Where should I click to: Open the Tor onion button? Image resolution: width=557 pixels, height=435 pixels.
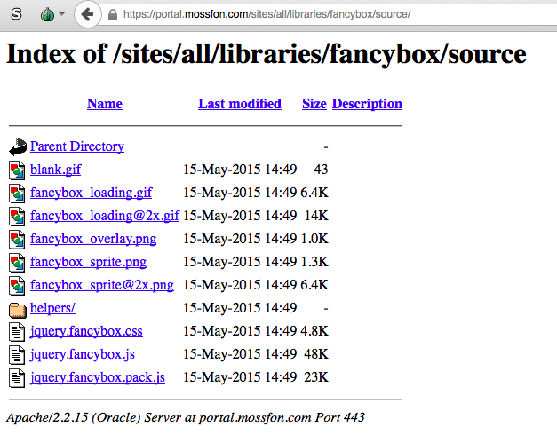[48, 14]
